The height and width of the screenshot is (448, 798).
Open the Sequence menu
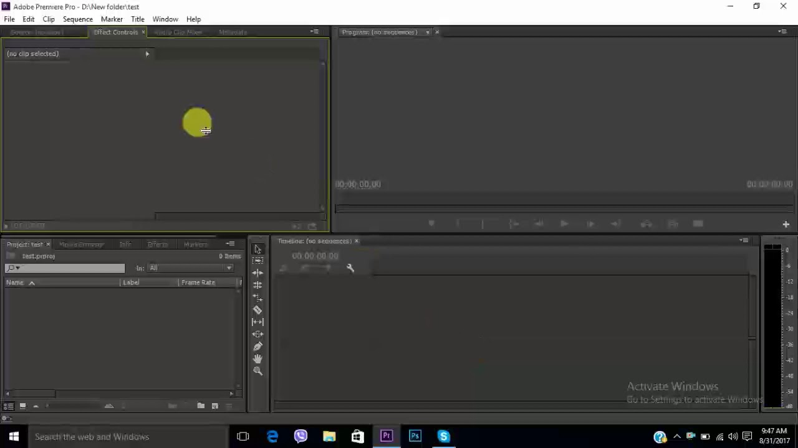[x=78, y=19]
